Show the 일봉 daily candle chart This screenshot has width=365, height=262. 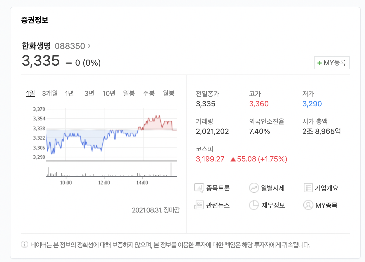[129, 93]
